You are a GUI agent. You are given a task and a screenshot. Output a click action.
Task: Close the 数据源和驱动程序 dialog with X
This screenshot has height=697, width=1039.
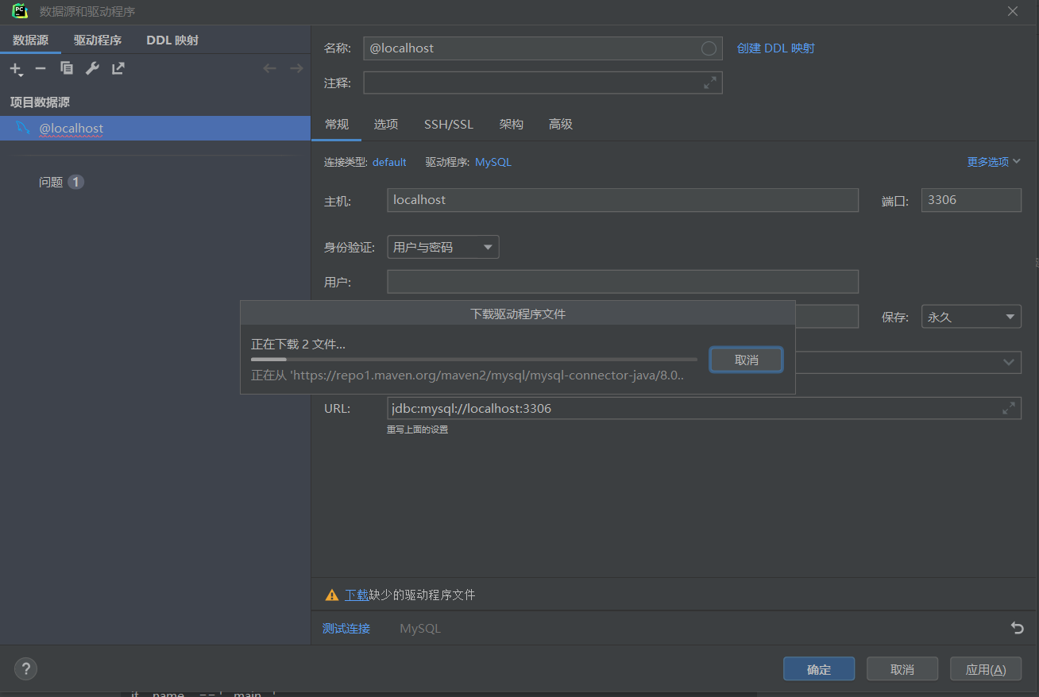(x=1013, y=11)
